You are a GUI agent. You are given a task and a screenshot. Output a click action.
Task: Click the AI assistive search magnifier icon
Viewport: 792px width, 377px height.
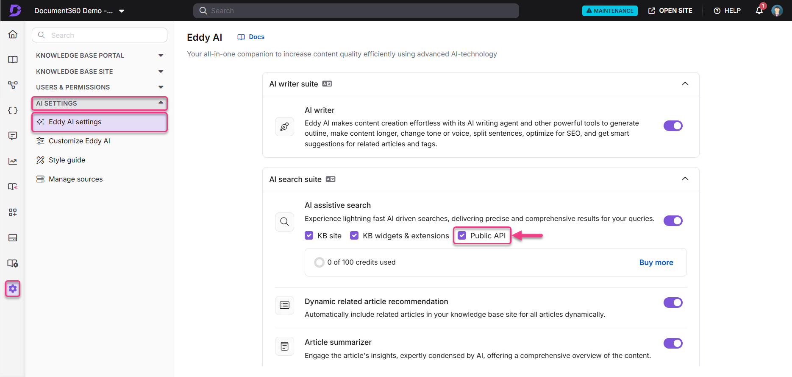point(284,222)
